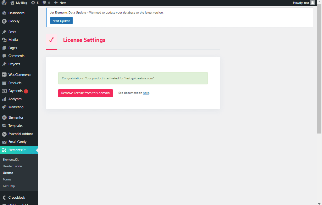The image size is (322, 205).
Task: Click the License Settings heading
Action: tap(84, 40)
